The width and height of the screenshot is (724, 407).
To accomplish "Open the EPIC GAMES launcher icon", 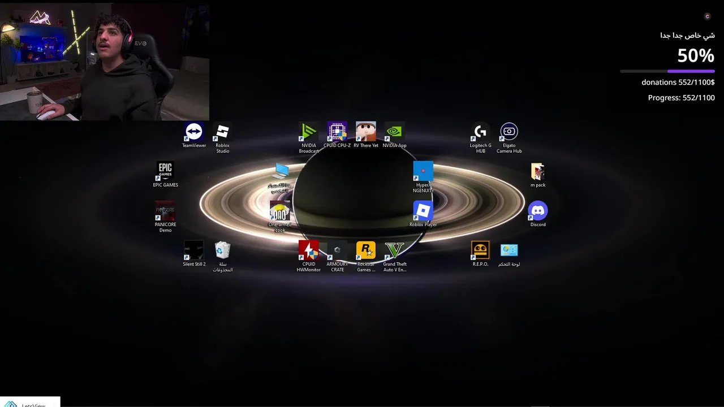I will (x=165, y=175).
